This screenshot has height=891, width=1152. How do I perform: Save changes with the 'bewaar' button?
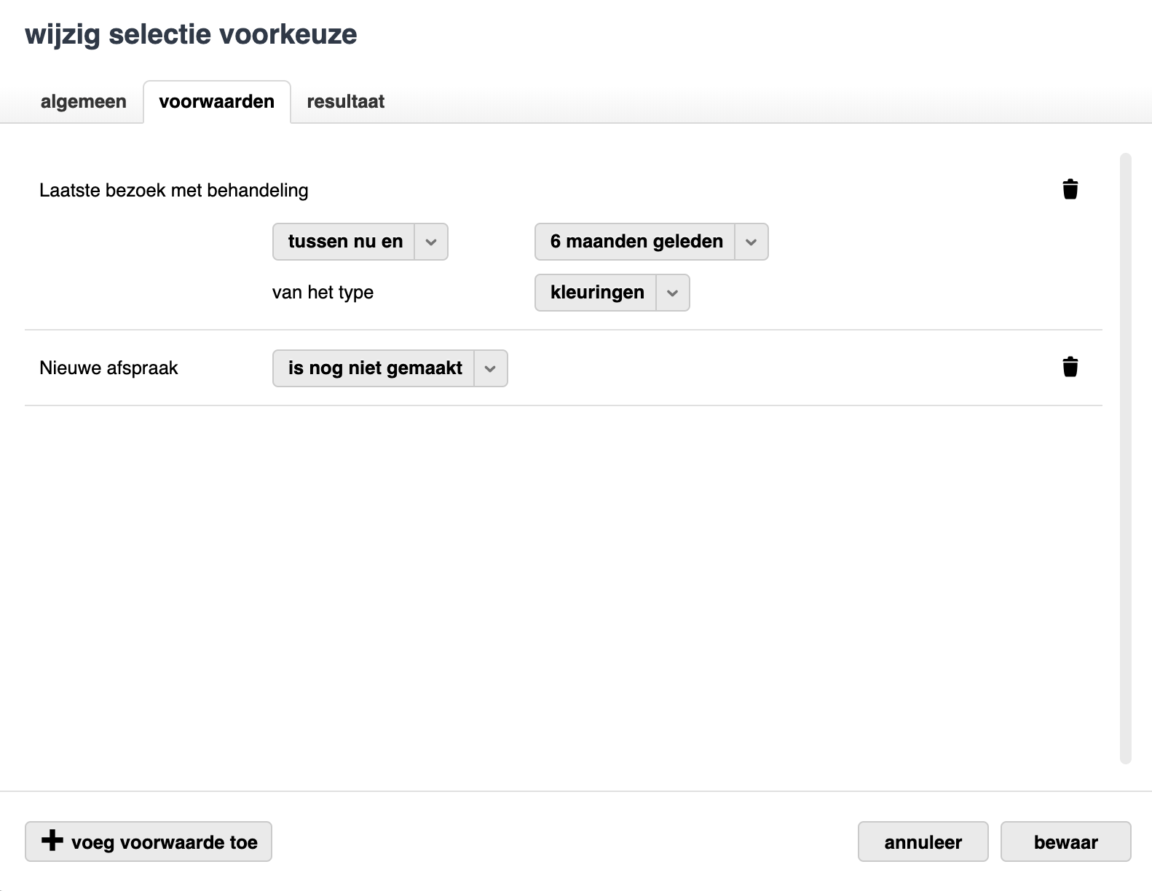click(x=1065, y=842)
